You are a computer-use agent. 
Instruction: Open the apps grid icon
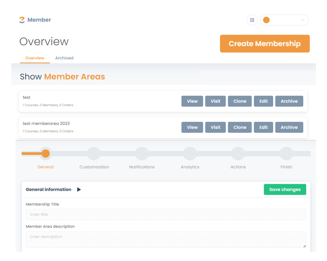252,20
